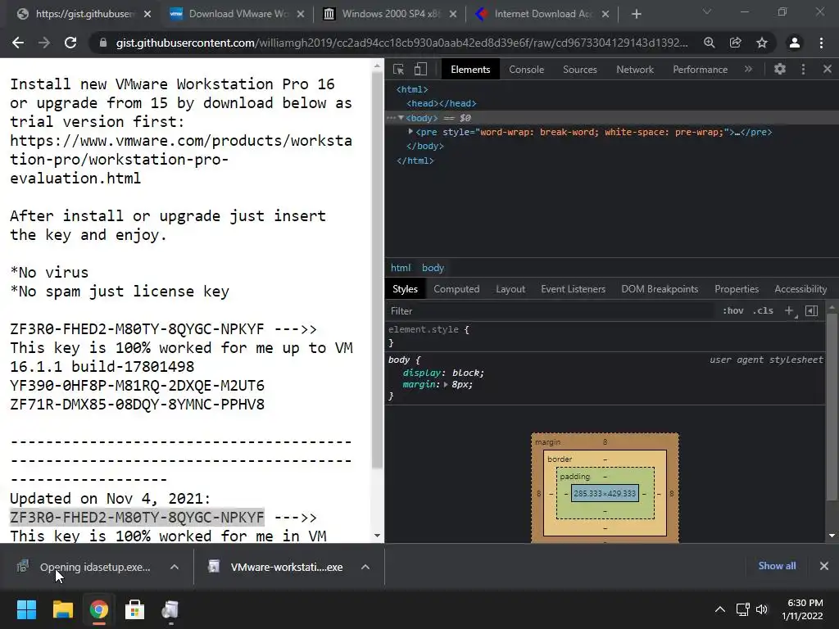This screenshot has width=839, height=629.
Task: Open the zoom magnifier icon in address bar
Action: (x=709, y=43)
